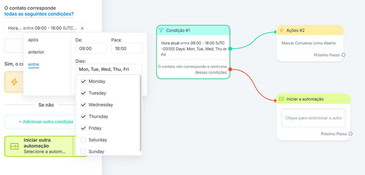Uncheck the Monday checkbox
The image size is (365, 175).
click(x=83, y=81)
